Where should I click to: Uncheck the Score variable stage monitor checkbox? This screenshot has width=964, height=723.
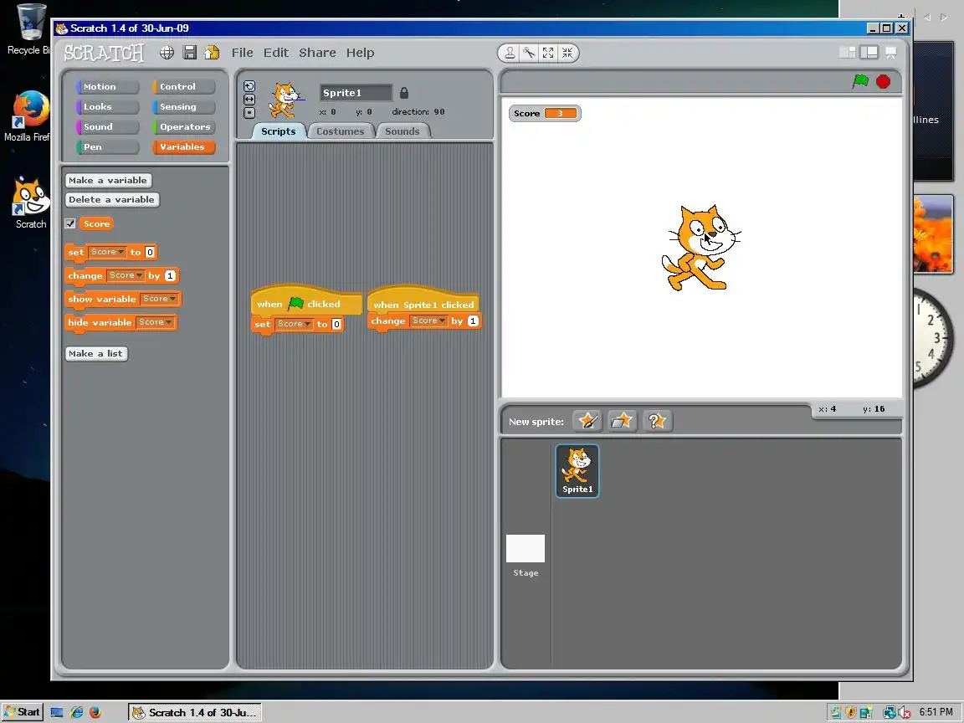tap(70, 223)
